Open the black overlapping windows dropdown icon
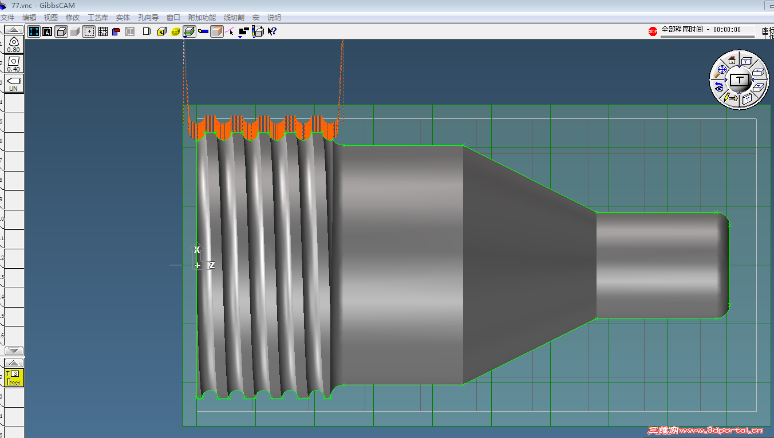Viewport: 774px width, 438px height. pos(244,31)
